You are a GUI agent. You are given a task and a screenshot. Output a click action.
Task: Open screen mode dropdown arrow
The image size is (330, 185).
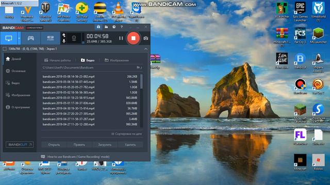tap(19, 38)
